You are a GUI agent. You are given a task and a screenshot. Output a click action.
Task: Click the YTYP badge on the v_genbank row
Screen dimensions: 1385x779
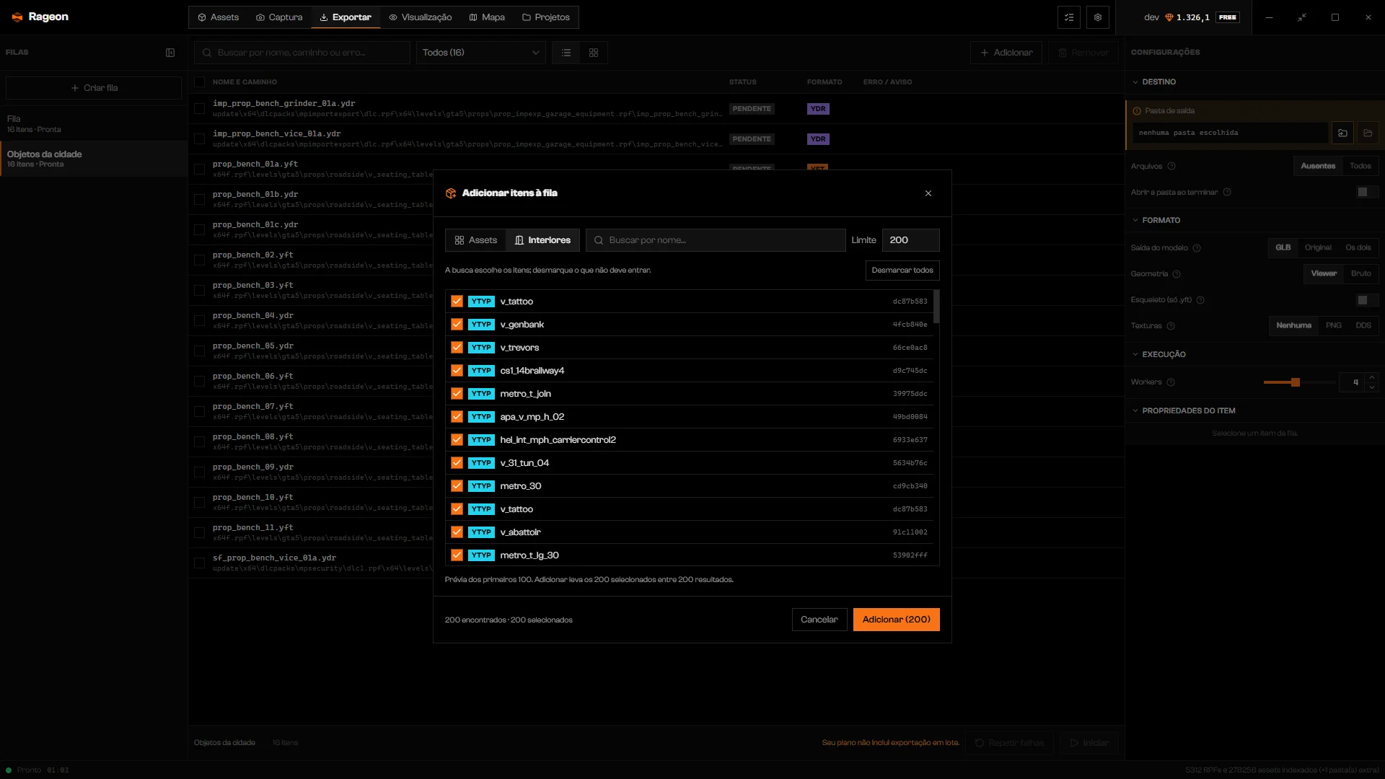[x=481, y=325]
